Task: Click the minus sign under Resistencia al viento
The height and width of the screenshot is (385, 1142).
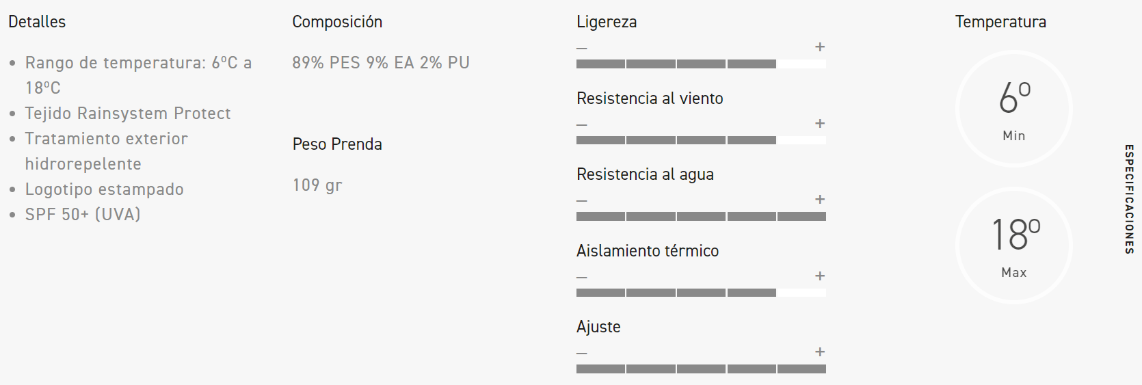Action: pos(582,125)
